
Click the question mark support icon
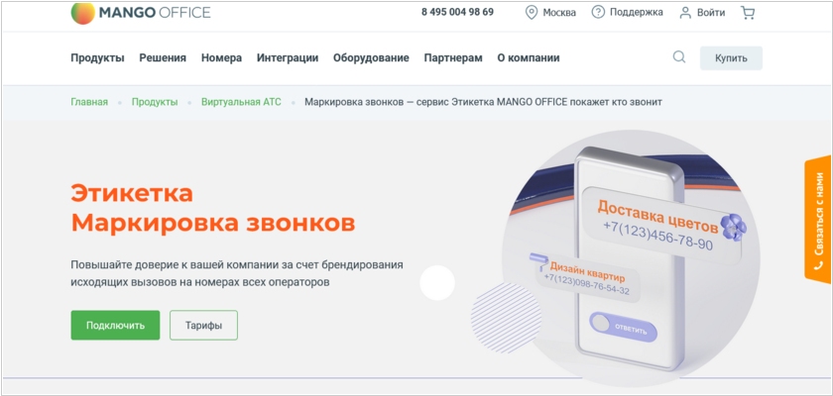(598, 12)
